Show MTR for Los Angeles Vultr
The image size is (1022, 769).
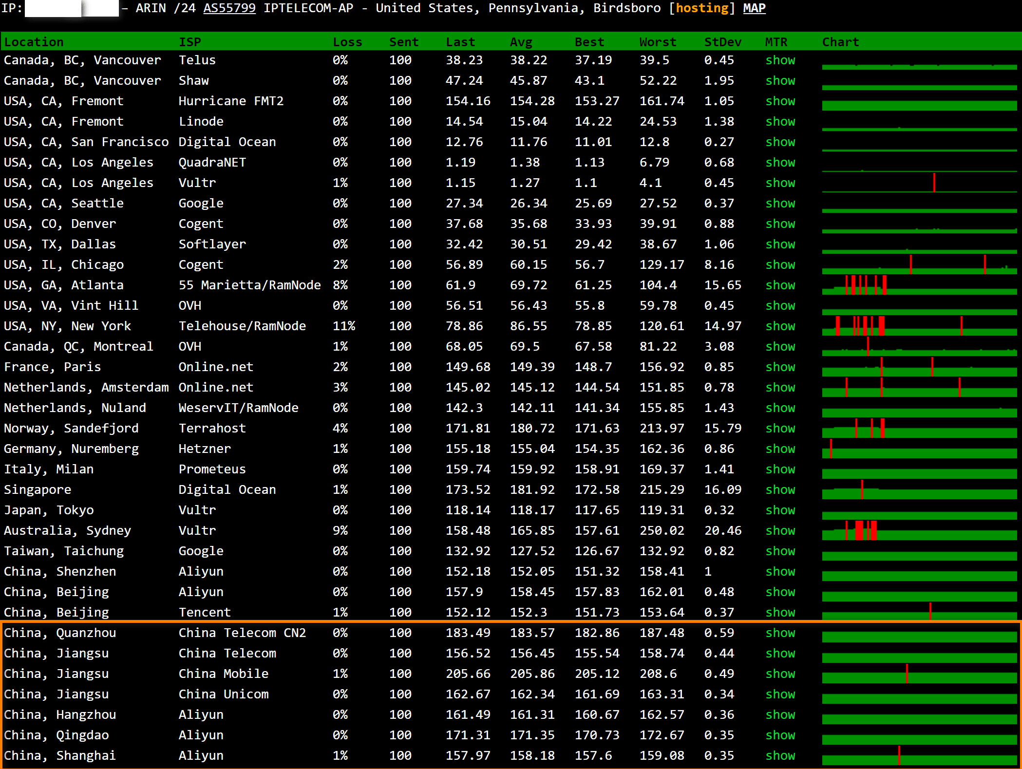click(780, 183)
